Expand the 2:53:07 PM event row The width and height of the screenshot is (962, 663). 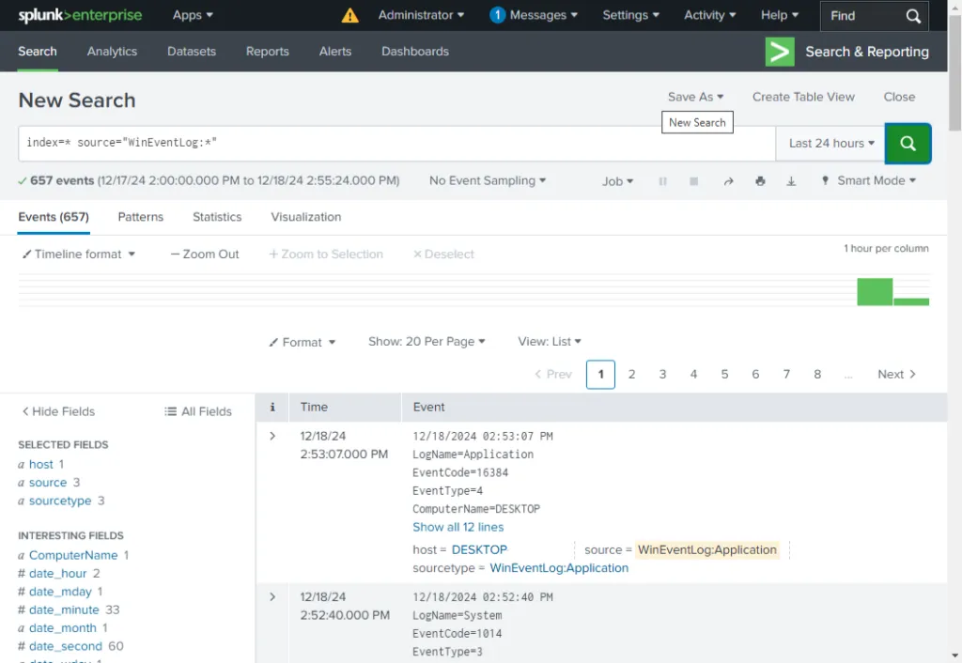coord(272,437)
